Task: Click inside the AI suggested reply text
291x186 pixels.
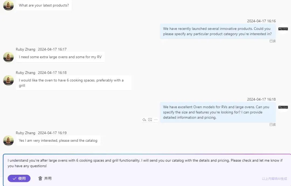Action: (145, 163)
